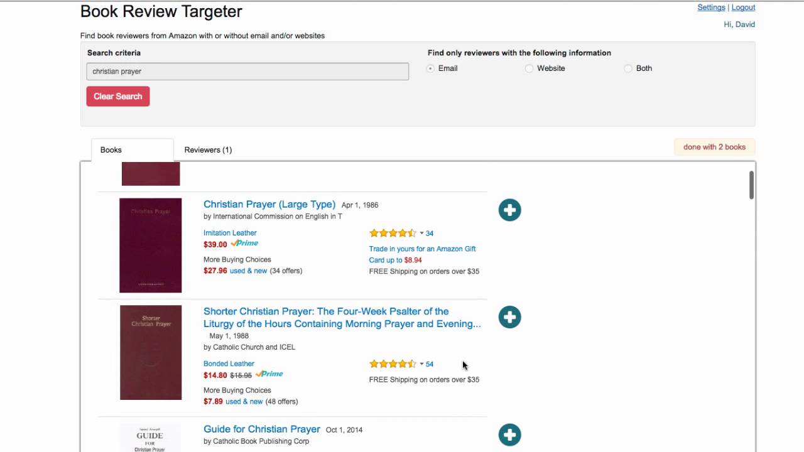Add Shorter Christian Prayer with plus icon
This screenshot has height=452, width=804.
tap(509, 317)
